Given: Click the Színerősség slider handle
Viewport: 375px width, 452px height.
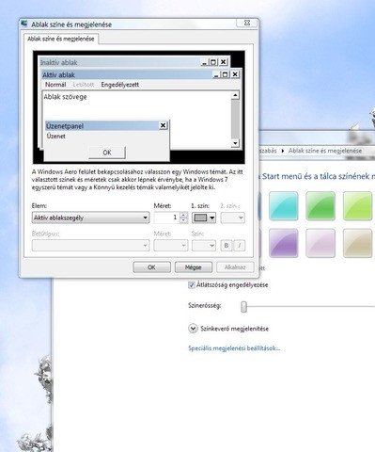Looking at the screenshot, I should tap(244, 307).
